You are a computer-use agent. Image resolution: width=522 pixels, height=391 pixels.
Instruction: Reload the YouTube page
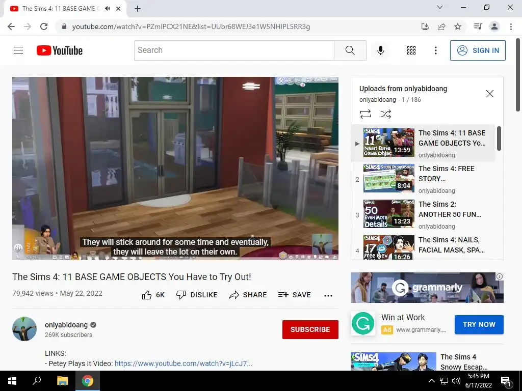point(44,26)
